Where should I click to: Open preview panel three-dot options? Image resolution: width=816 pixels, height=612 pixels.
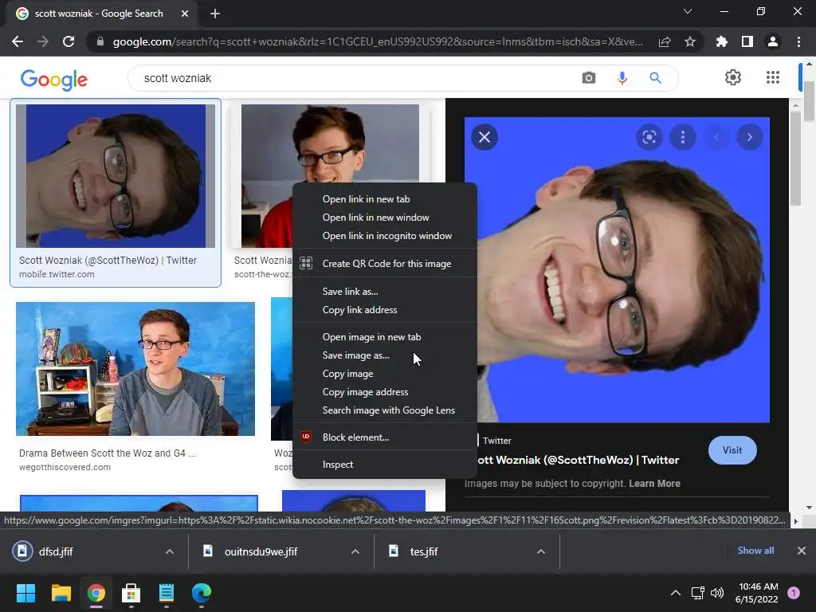[683, 137]
